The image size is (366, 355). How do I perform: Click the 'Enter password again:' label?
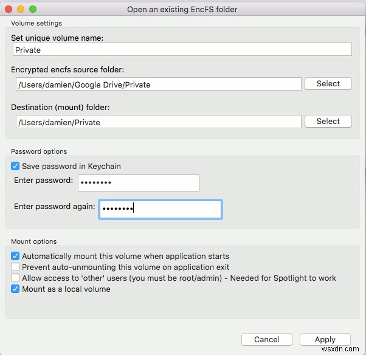[x=54, y=207]
